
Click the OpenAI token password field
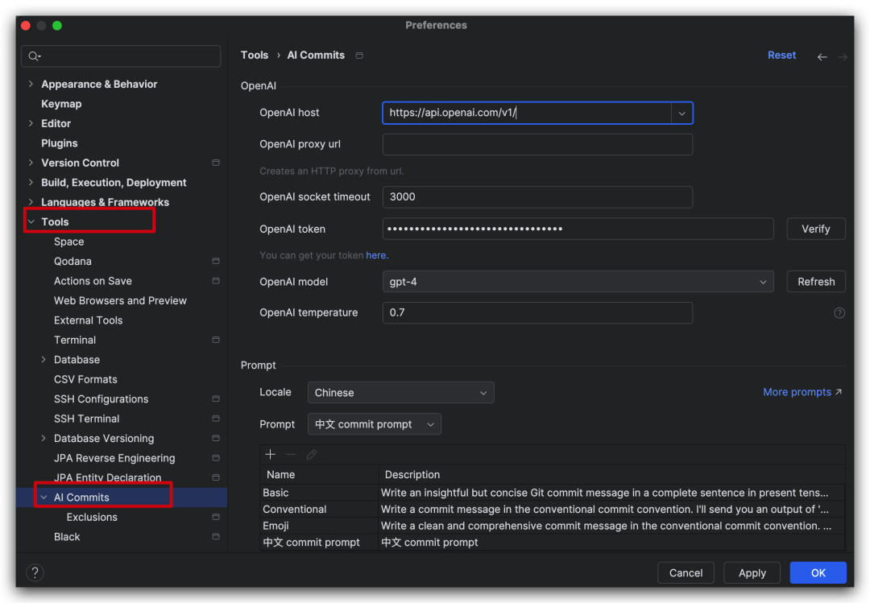pos(578,229)
